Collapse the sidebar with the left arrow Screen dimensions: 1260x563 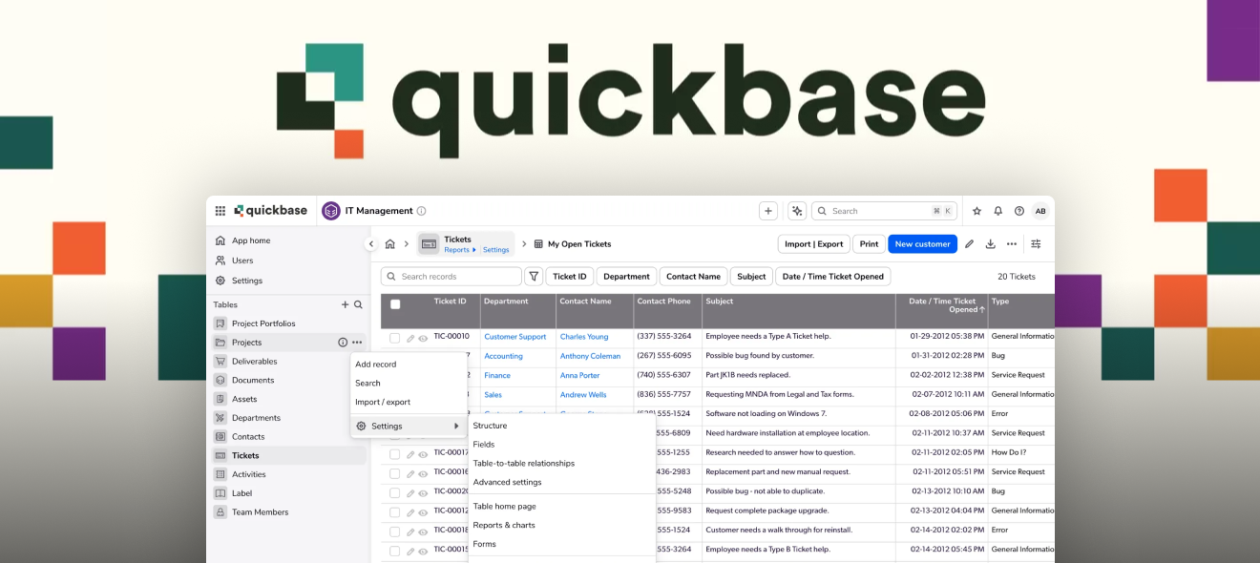[x=371, y=244]
